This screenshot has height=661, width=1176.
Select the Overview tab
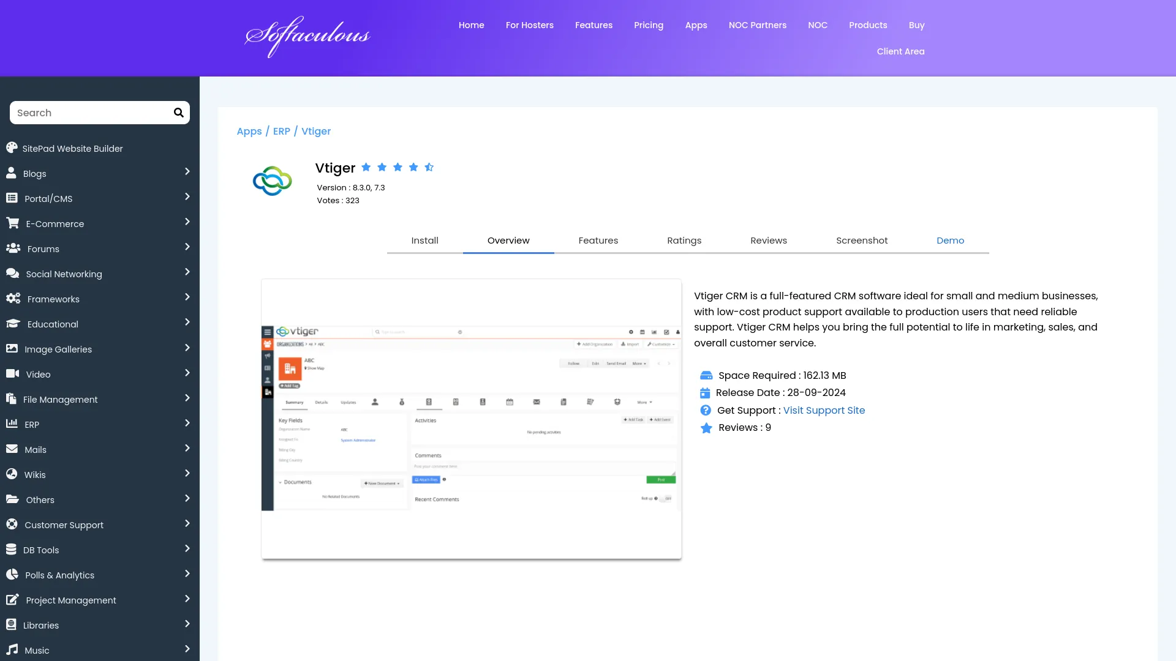point(508,241)
